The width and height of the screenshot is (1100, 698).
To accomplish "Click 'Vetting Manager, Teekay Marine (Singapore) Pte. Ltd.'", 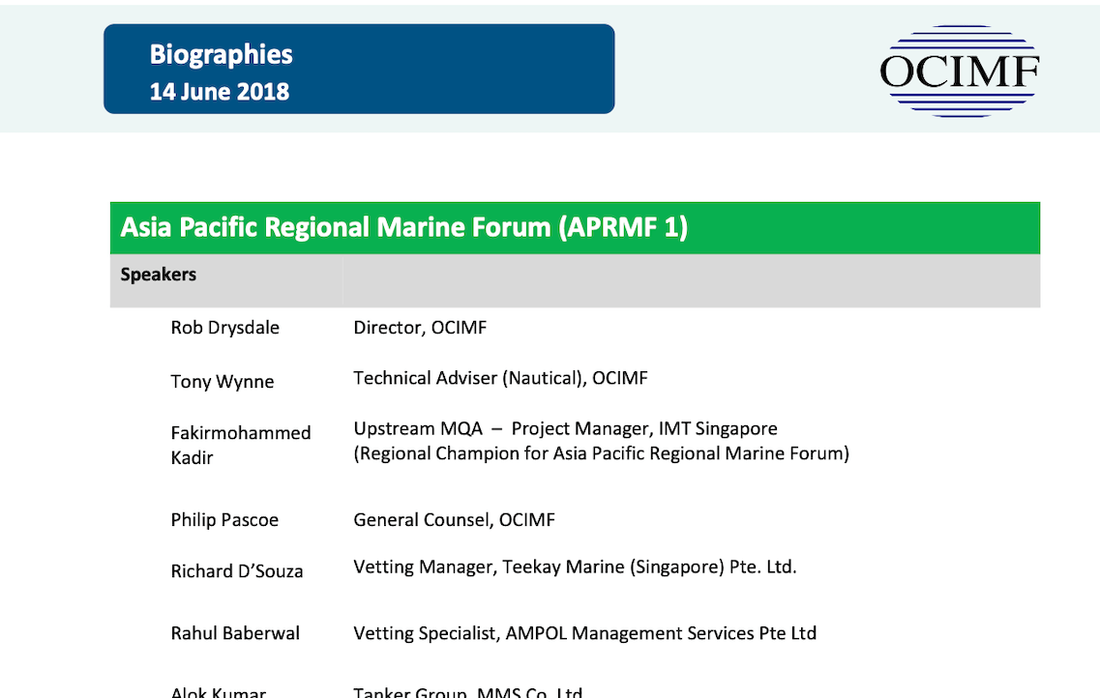I will tap(576, 567).
